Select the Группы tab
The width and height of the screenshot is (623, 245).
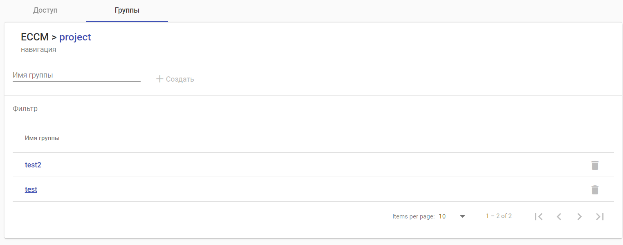(127, 11)
